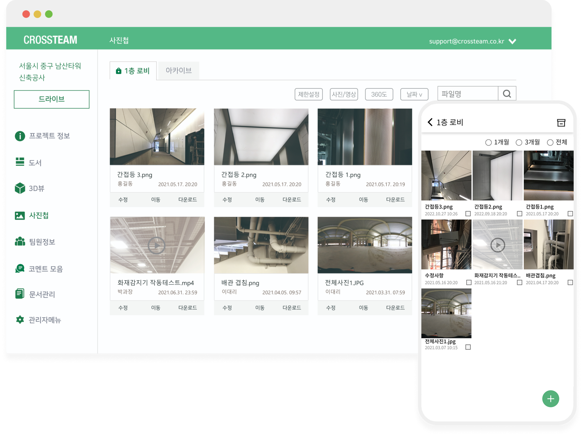Click the search magnifier icon
The height and width of the screenshot is (436, 583).
507,94
